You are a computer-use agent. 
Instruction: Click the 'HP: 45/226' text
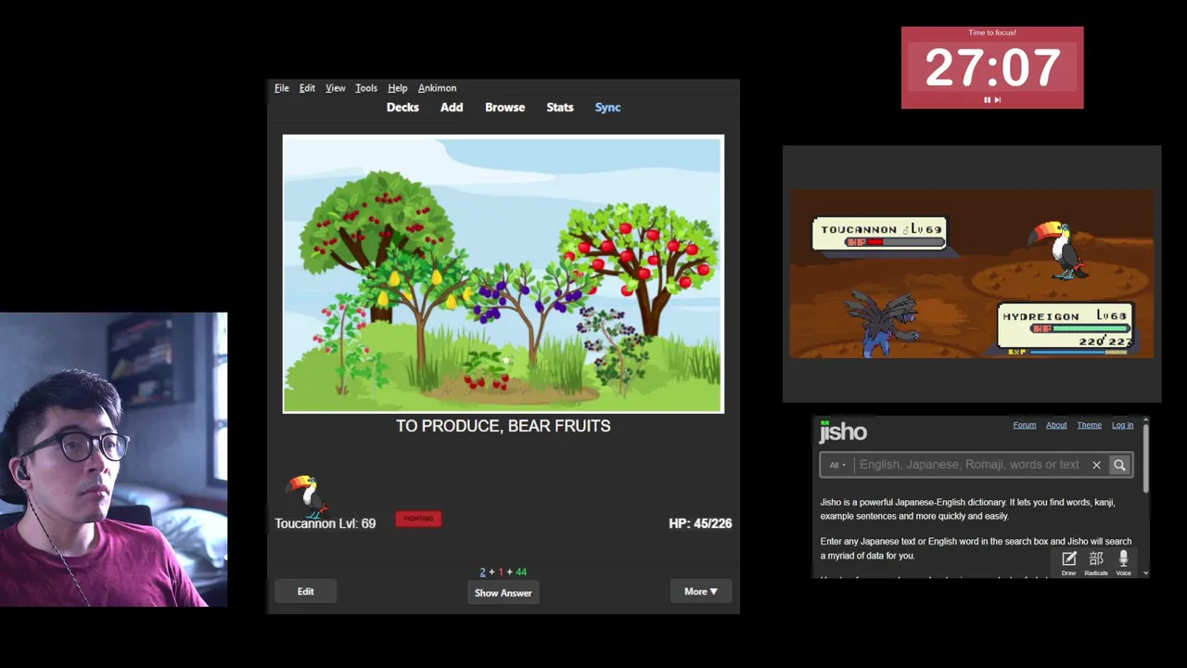700,523
